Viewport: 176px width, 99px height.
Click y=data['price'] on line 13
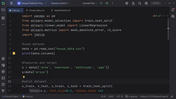35,72
